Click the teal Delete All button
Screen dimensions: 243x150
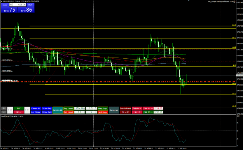pyautogui.click(x=58, y=110)
